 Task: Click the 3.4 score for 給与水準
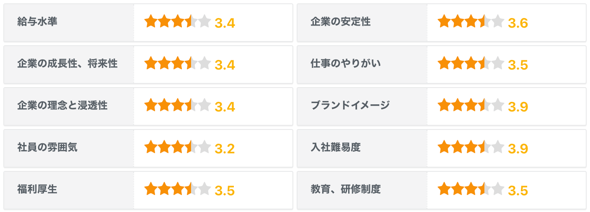(x=225, y=23)
